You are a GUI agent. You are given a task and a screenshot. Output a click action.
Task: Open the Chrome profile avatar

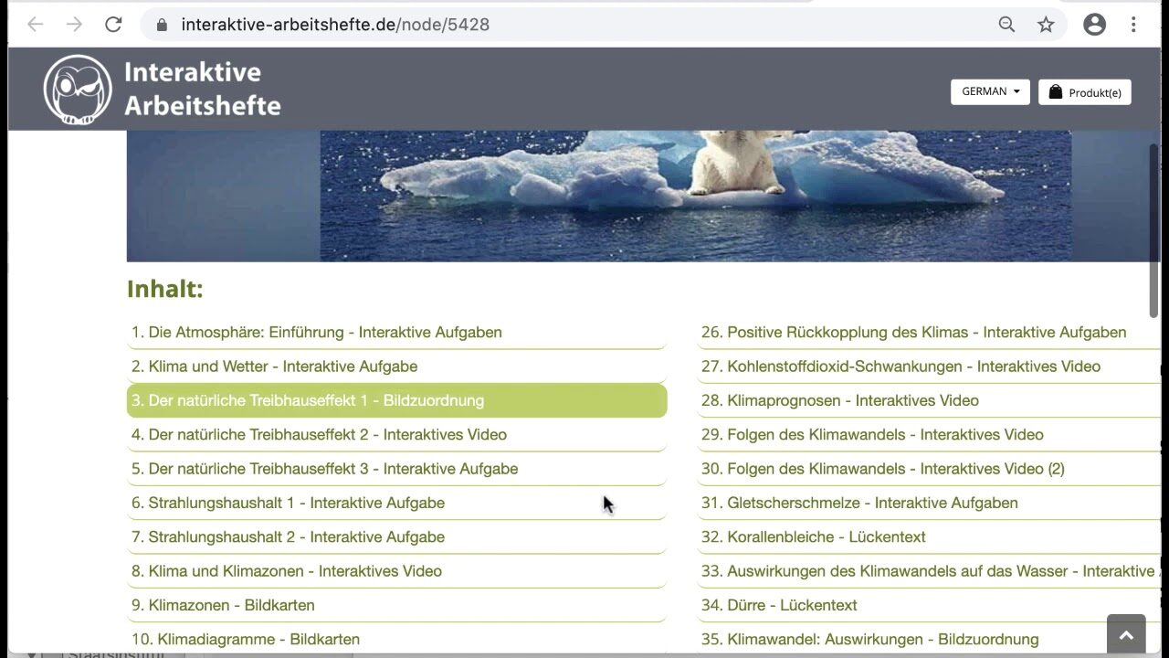click(1094, 25)
